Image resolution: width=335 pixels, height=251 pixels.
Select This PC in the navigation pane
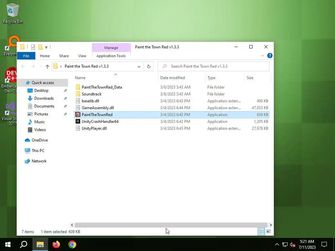pos(38,151)
